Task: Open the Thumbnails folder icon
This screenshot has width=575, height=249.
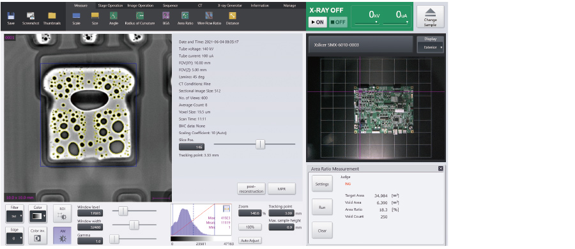Action: click(x=52, y=16)
